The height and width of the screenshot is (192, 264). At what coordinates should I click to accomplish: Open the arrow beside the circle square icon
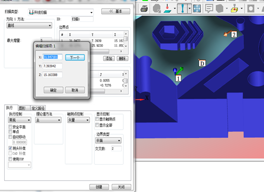(258, 8)
